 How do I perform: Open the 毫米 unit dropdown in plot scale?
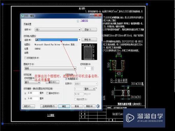click(x=90, y=89)
